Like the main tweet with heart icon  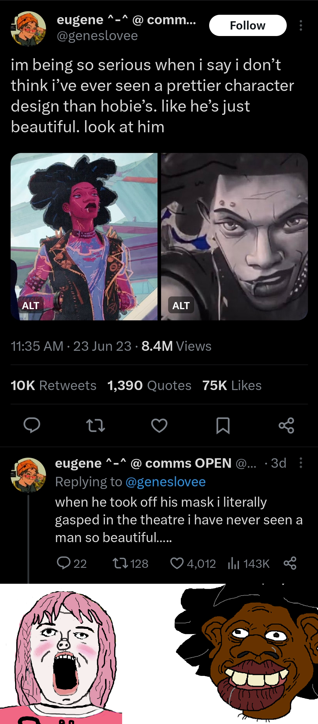pyautogui.click(x=159, y=425)
